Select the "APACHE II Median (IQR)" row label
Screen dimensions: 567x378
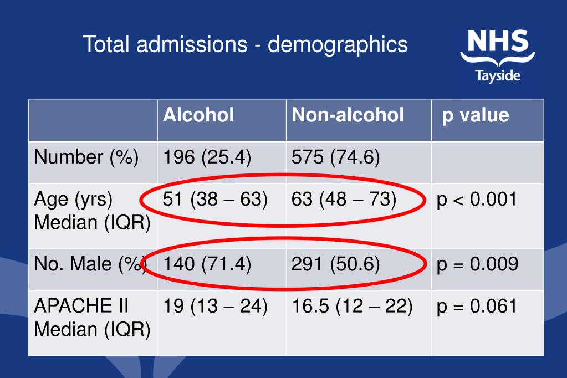pyautogui.click(x=92, y=318)
